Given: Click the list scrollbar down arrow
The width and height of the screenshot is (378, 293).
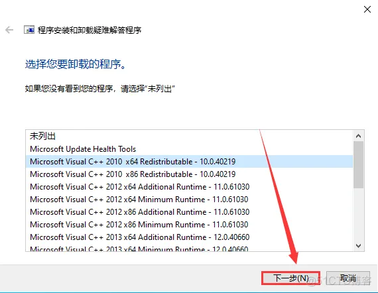Looking at the screenshot, I should point(358,246).
